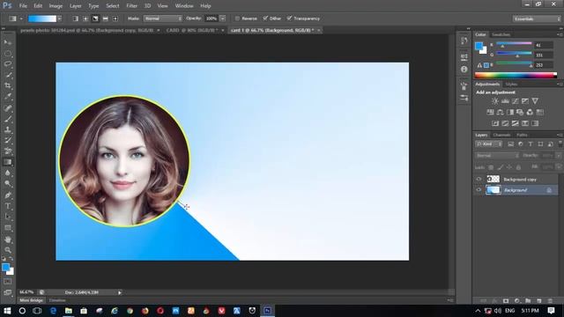Select the Hand tool
Viewport: 564px width, 317px height.
[8, 240]
